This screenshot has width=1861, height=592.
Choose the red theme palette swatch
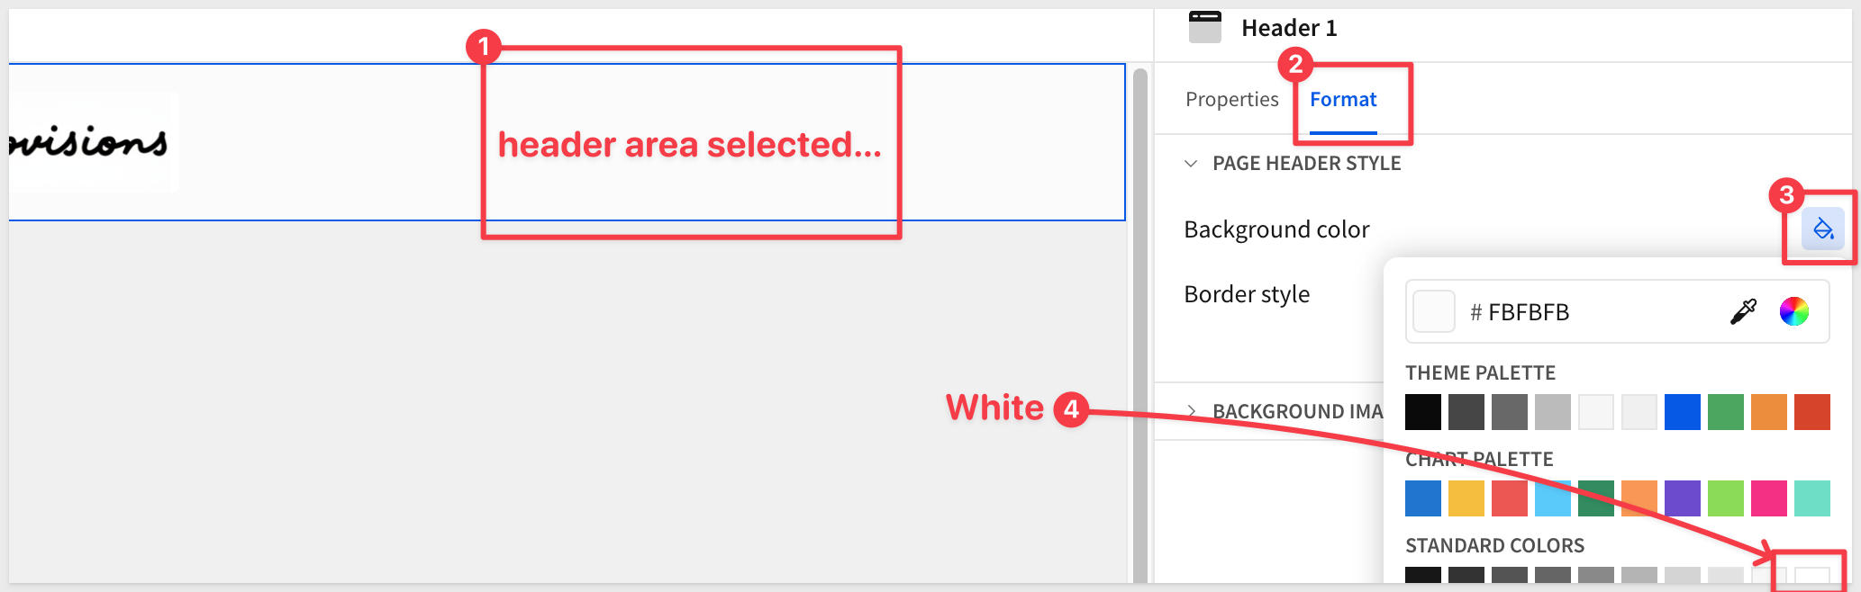coord(1811,412)
